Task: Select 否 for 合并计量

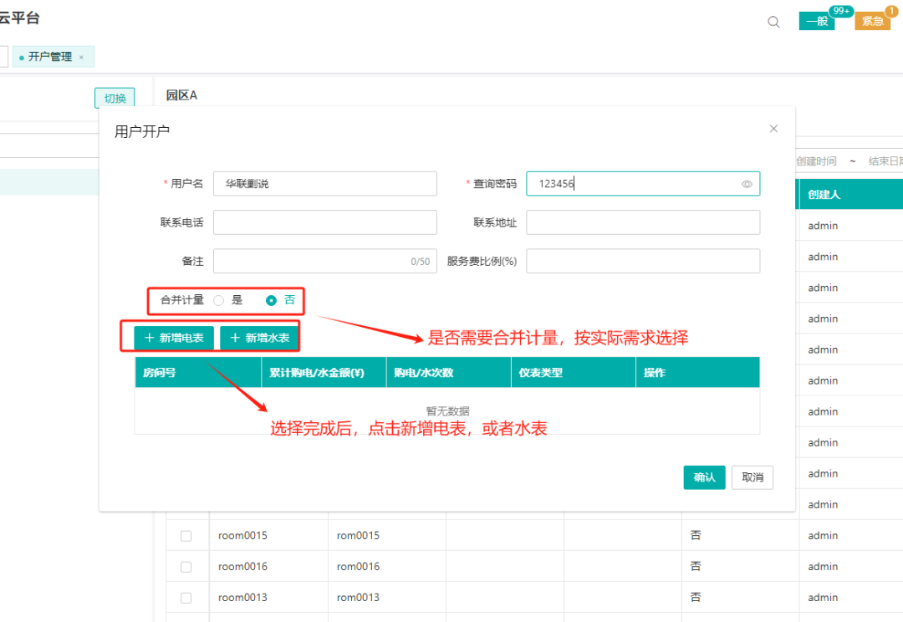Action: tap(271, 300)
